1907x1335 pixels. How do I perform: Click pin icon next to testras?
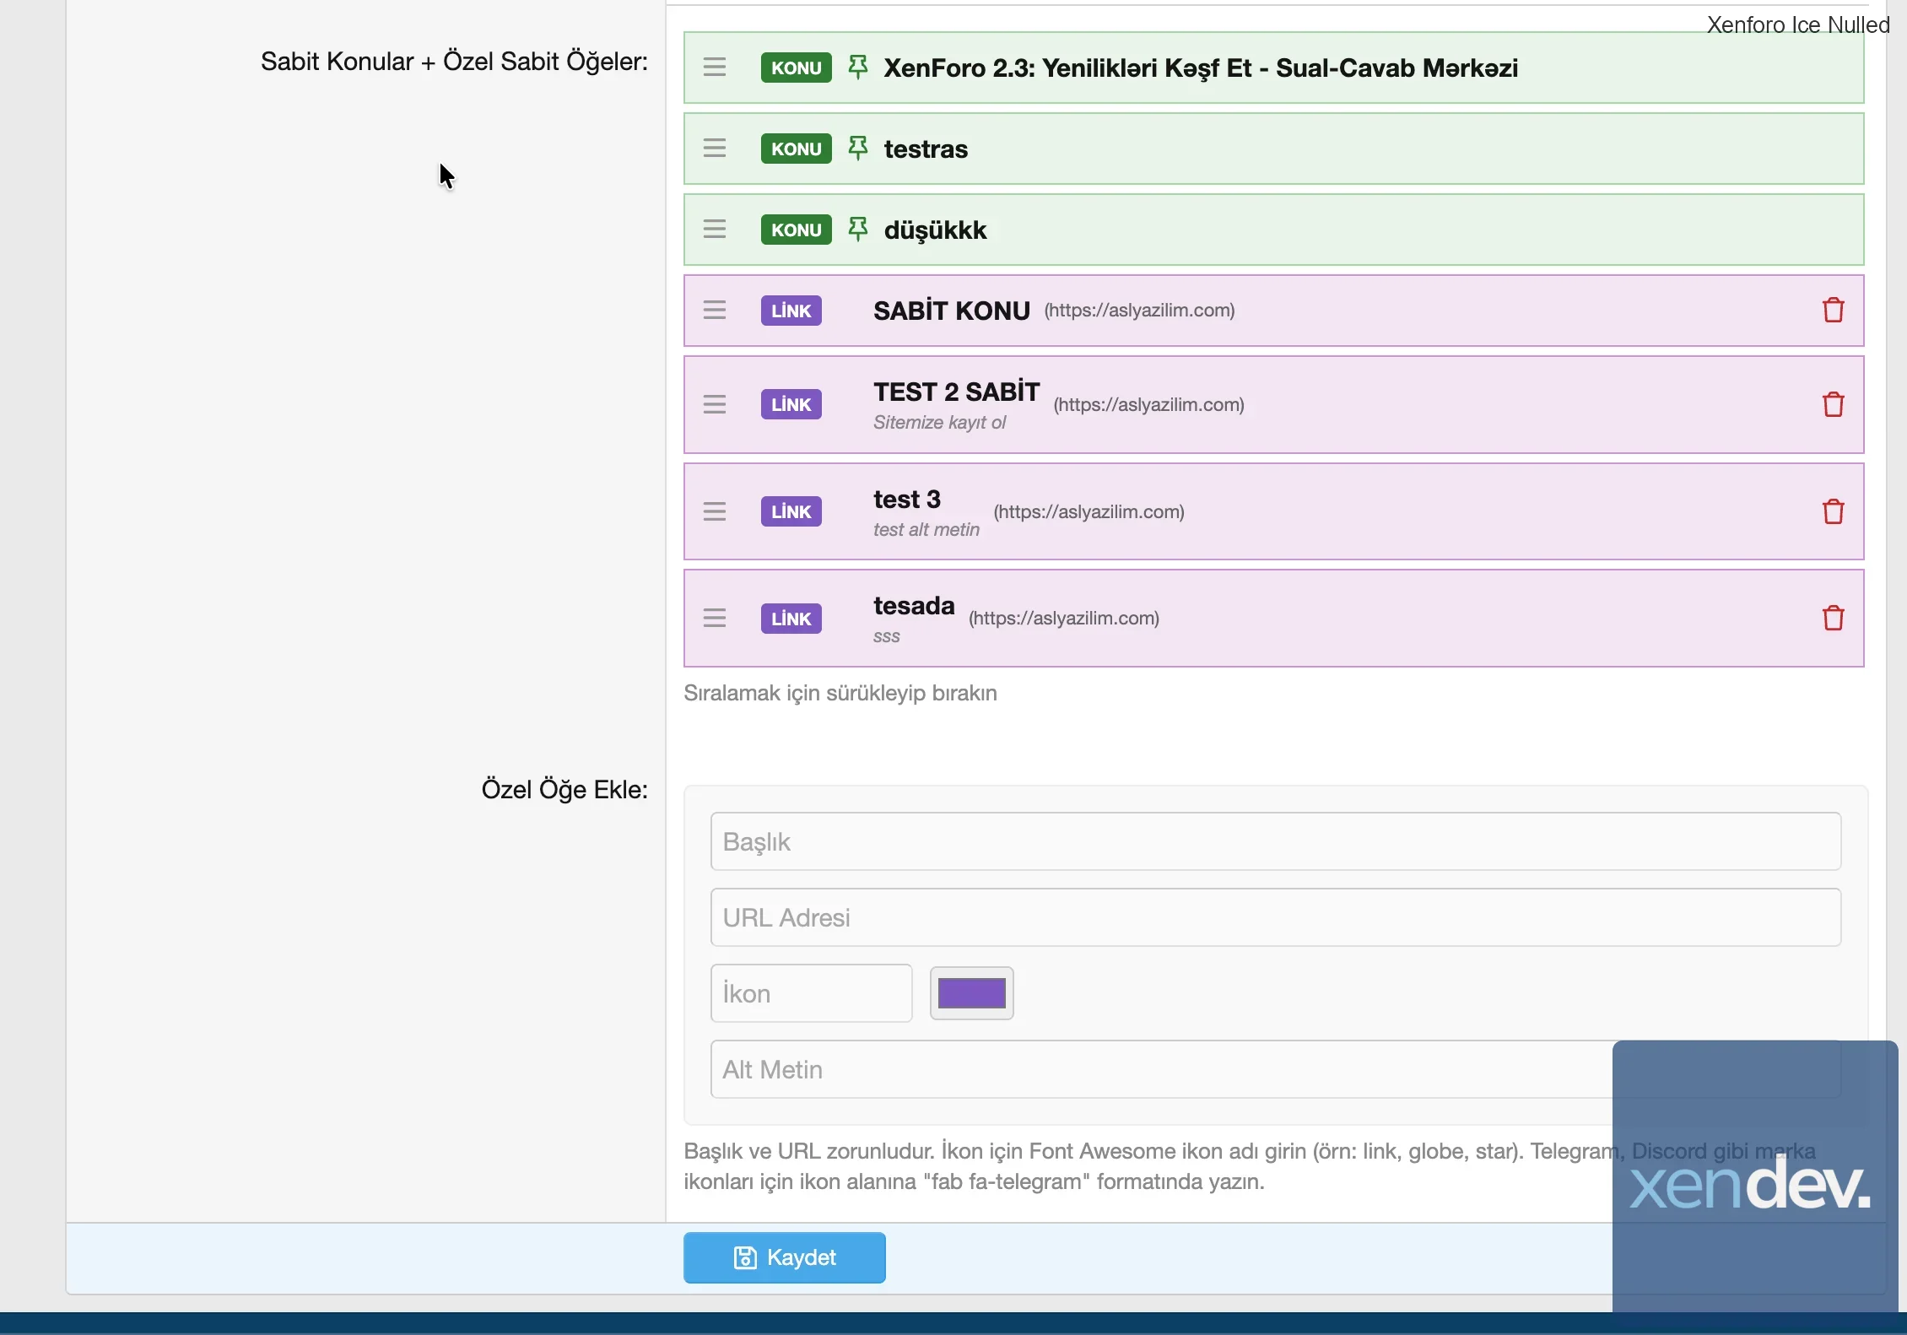click(x=857, y=149)
